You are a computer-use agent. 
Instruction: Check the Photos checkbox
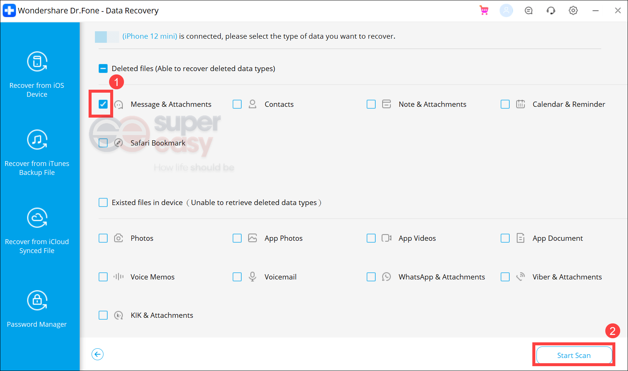(103, 238)
